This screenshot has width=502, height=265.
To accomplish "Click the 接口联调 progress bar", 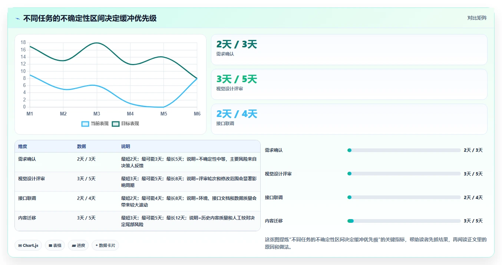I will click(x=404, y=197).
